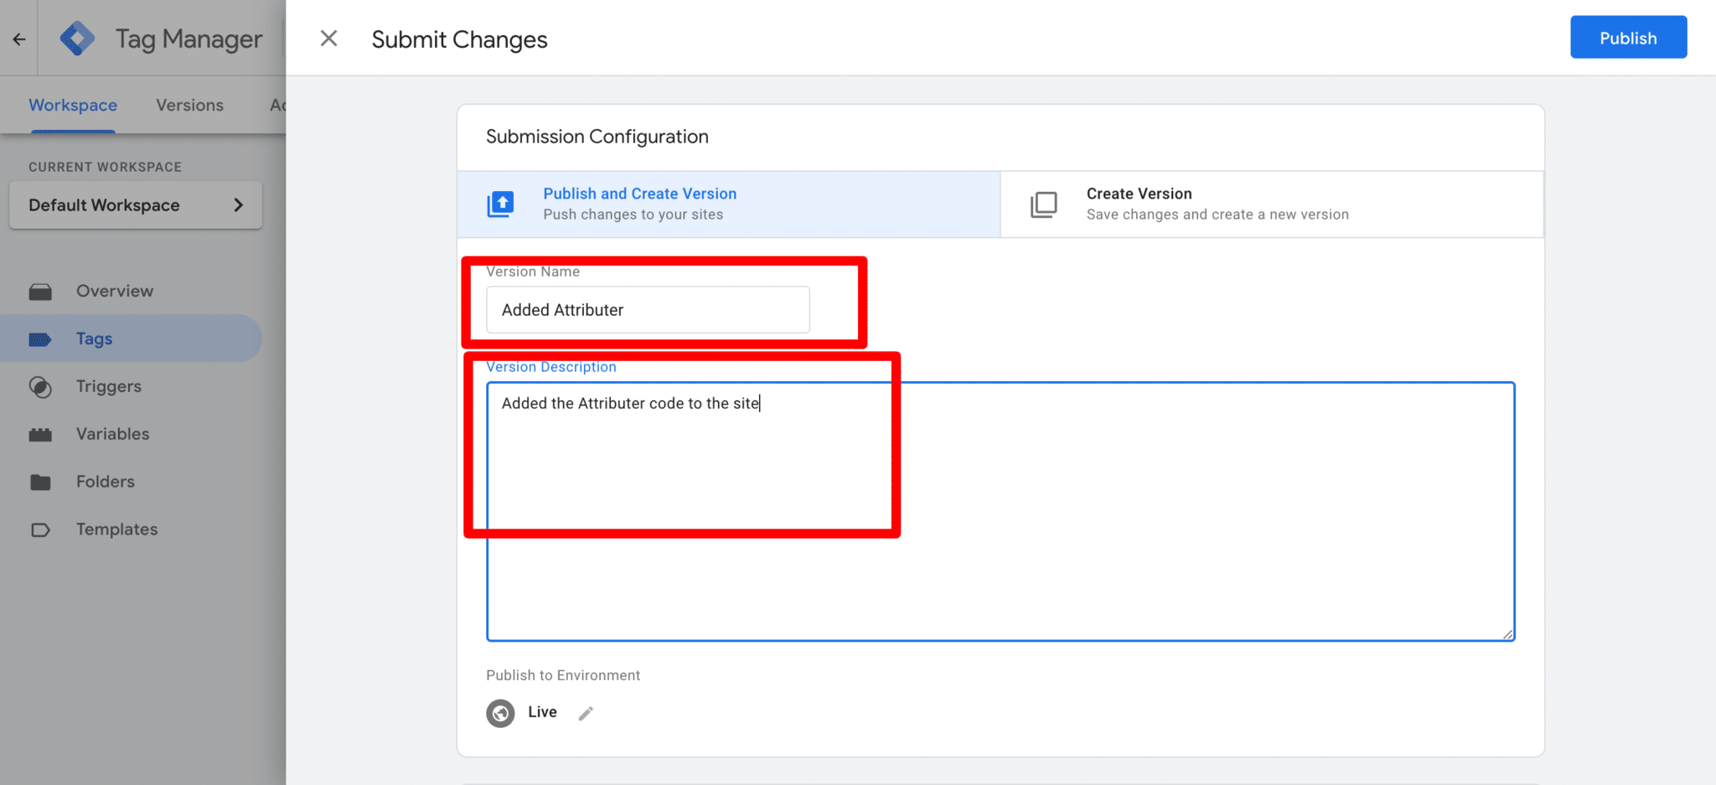
Task: Click the Live environment globe icon
Action: [500, 713]
